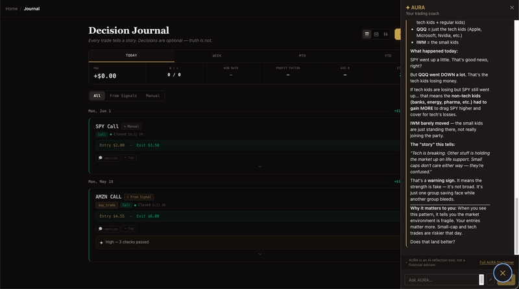Click the day_trade tag on AMZN CALL
Viewport: 519px width, 289px height.
107,205
